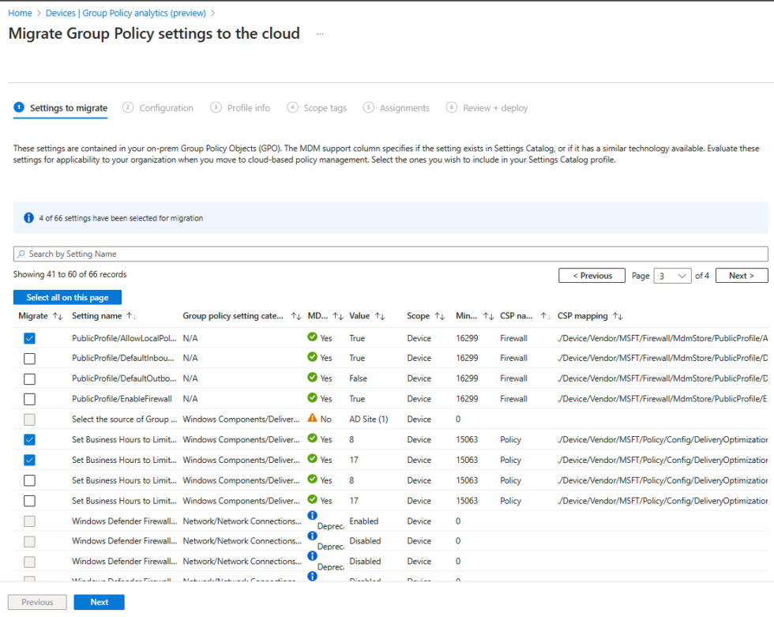Uncheck the PublicProfile/AllowLocalPol migrate checkbox
Image resolution: width=774 pixels, height=617 pixels.
(29, 338)
